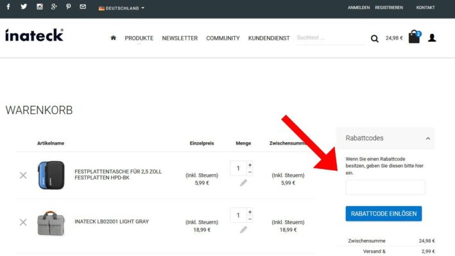Open the Community menu item
455x256 pixels.
tap(223, 38)
